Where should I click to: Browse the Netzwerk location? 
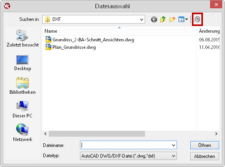[x=22, y=133]
